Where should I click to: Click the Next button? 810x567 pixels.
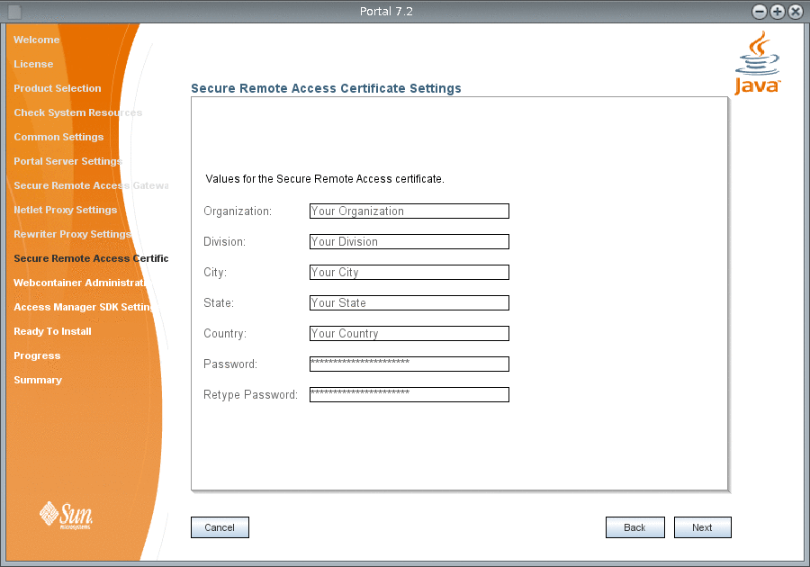702,527
